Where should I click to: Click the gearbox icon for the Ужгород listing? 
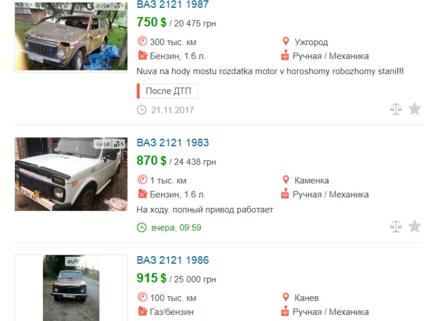286,55
